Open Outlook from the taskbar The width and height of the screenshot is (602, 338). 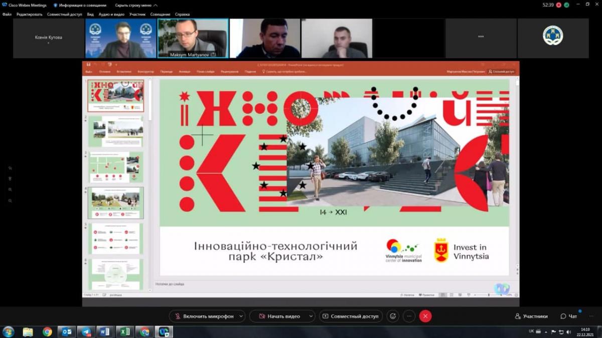(x=66, y=331)
